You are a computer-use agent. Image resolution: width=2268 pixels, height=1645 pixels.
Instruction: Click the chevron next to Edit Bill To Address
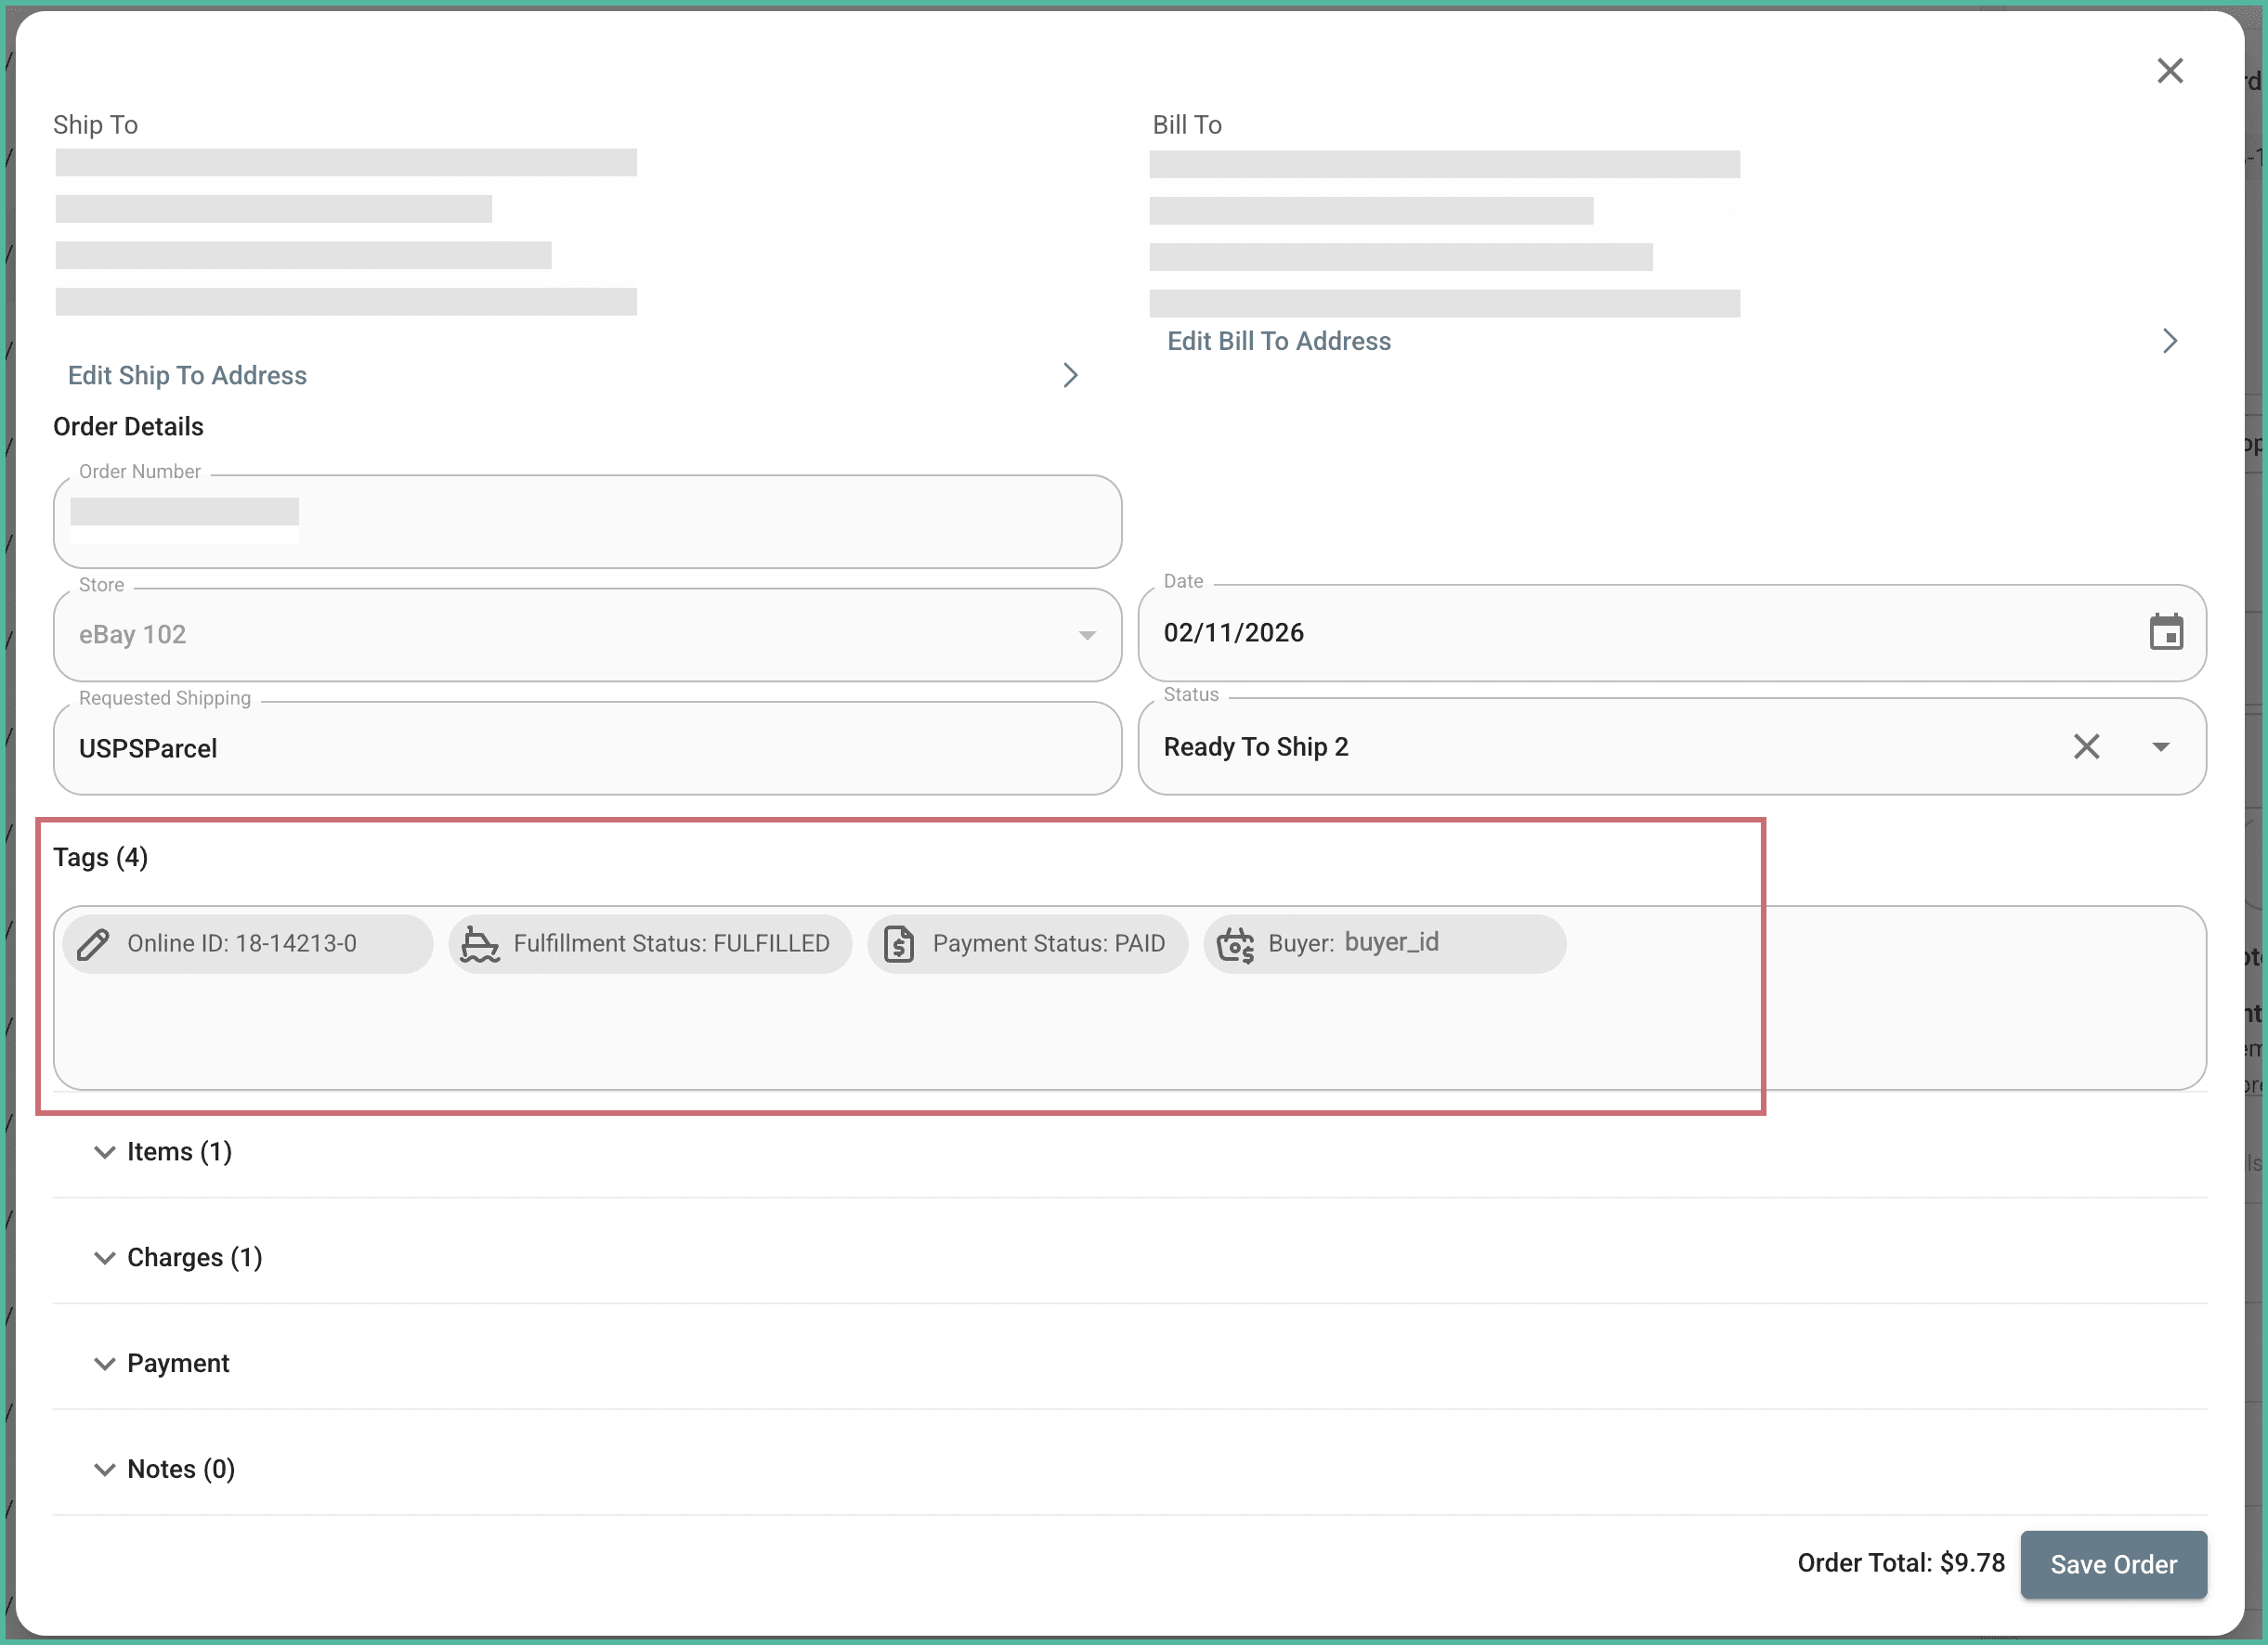point(2170,341)
